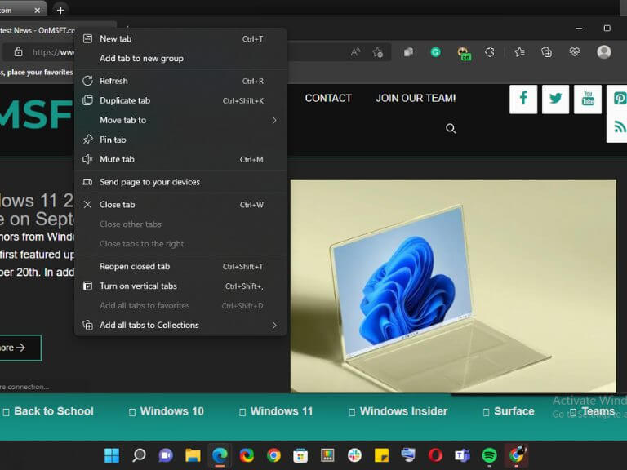Click the website search magnifier icon
This screenshot has width=627, height=470.
(451, 128)
